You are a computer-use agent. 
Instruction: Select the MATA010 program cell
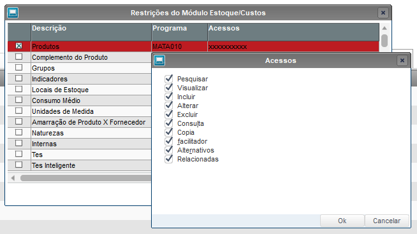(x=179, y=46)
